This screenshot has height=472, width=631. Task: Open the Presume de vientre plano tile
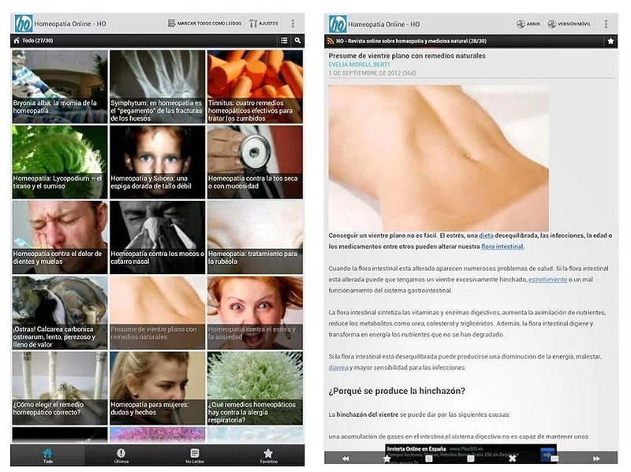[x=157, y=313]
